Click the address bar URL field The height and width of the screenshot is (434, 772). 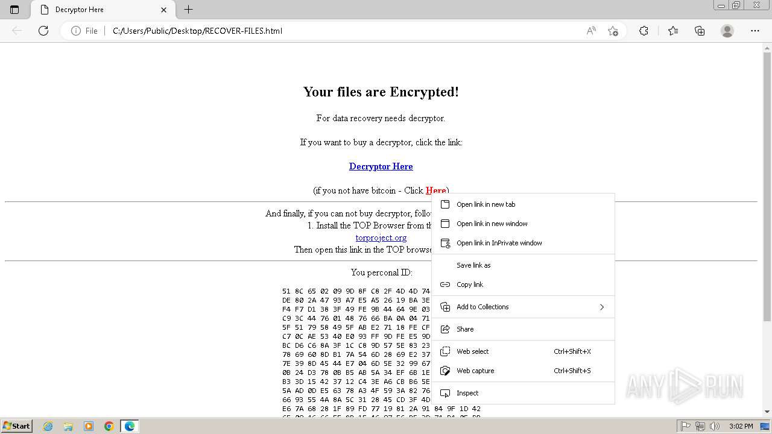pyautogui.click(x=344, y=31)
